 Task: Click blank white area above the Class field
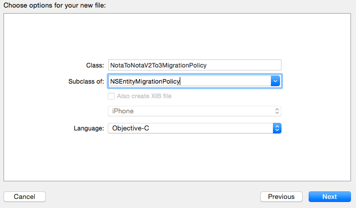click(176, 35)
